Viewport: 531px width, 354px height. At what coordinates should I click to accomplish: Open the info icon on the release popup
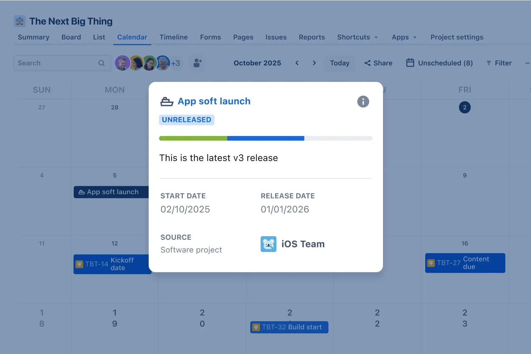[x=363, y=102]
